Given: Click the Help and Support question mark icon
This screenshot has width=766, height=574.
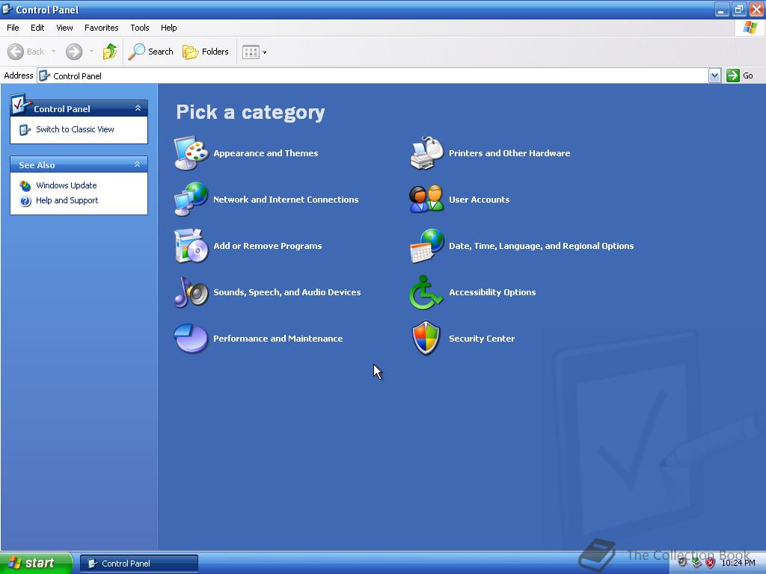Looking at the screenshot, I should pos(25,200).
